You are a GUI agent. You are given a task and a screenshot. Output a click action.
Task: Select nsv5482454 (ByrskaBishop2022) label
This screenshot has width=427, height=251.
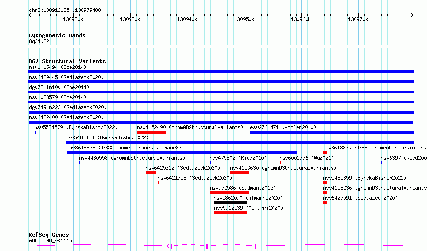[x=107, y=137]
